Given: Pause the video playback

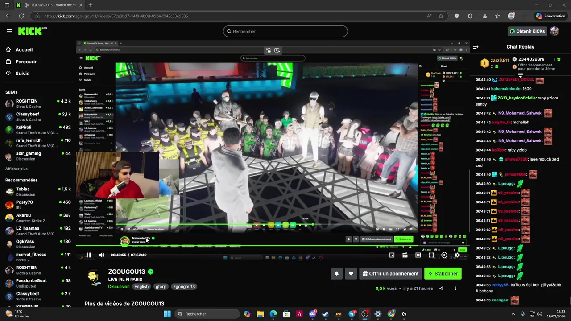Looking at the screenshot, I should coord(88,255).
